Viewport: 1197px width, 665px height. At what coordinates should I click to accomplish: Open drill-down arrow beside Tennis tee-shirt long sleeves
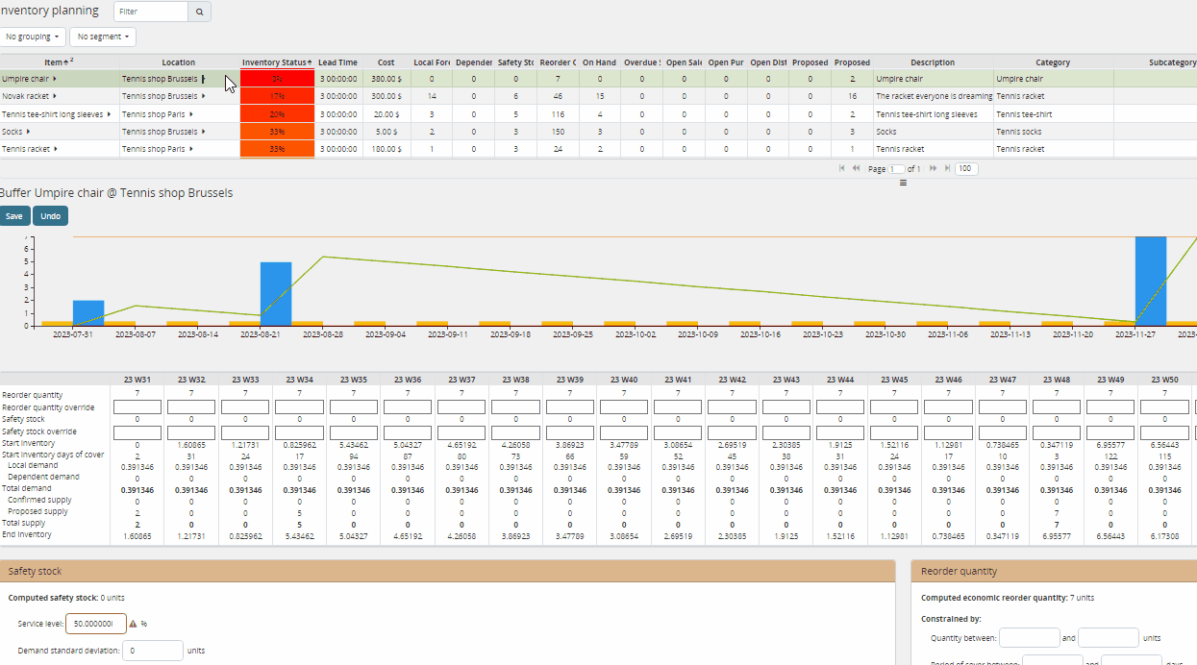[x=109, y=113]
